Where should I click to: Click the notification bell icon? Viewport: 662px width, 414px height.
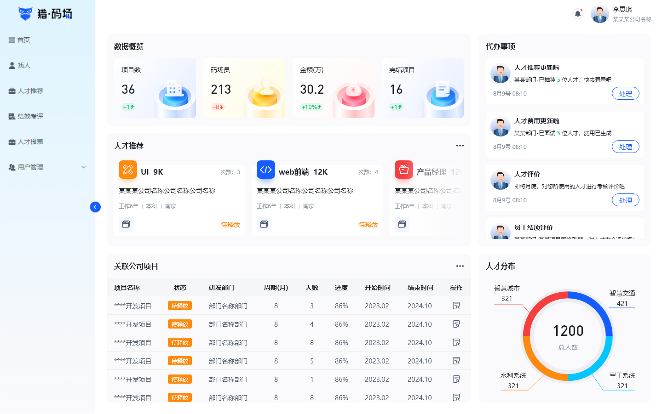point(577,14)
